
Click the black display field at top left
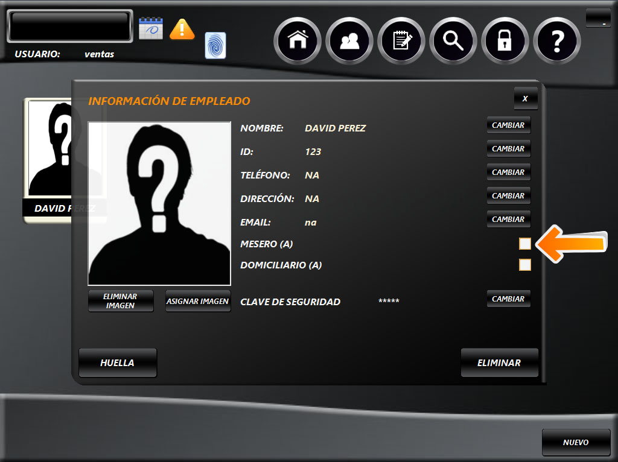point(70,26)
